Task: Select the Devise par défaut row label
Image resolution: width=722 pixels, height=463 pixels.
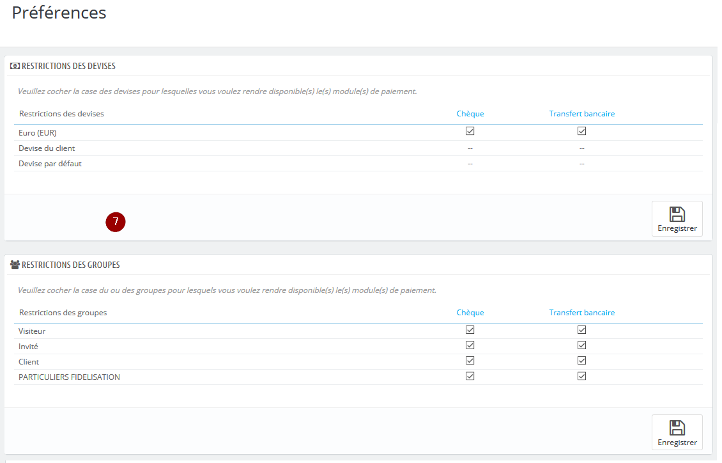Action: (x=50, y=164)
